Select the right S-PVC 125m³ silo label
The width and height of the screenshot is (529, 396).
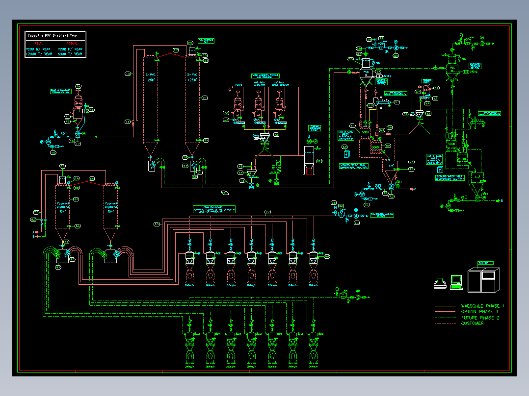(x=192, y=77)
